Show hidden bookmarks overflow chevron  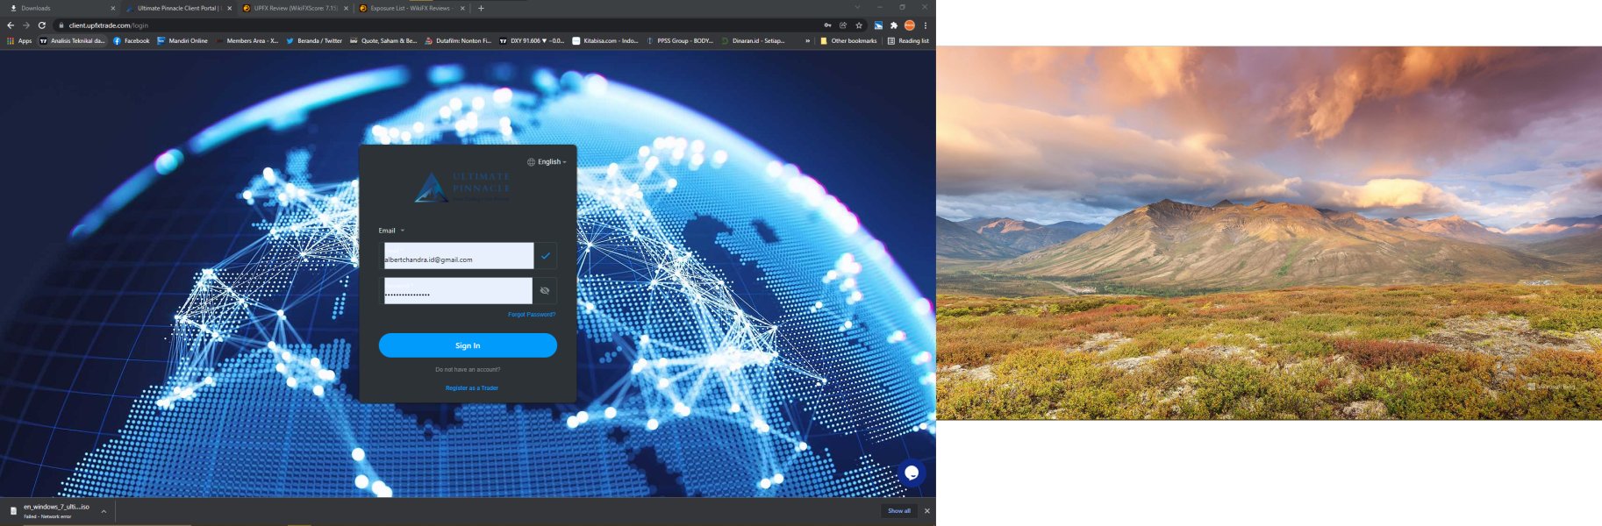pyautogui.click(x=807, y=40)
